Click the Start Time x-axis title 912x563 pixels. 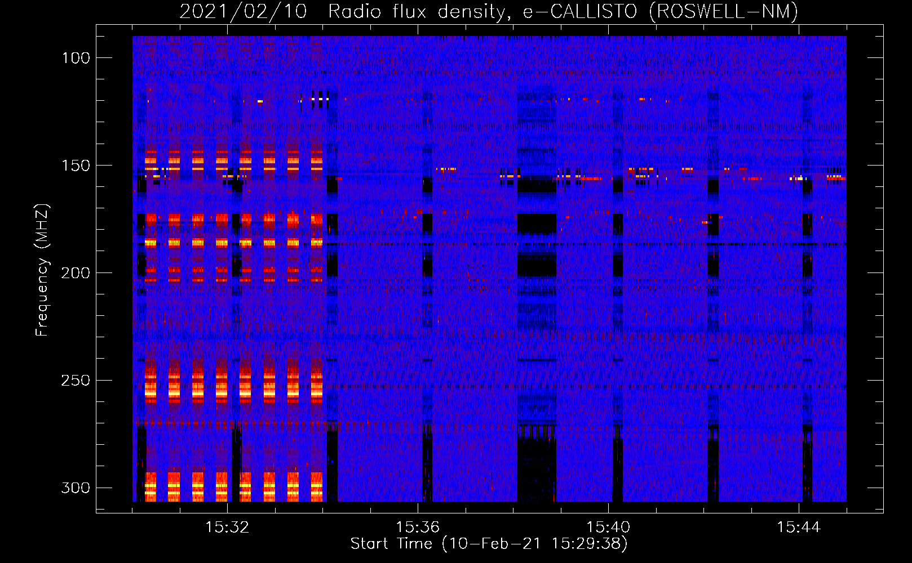pyautogui.click(x=489, y=544)
